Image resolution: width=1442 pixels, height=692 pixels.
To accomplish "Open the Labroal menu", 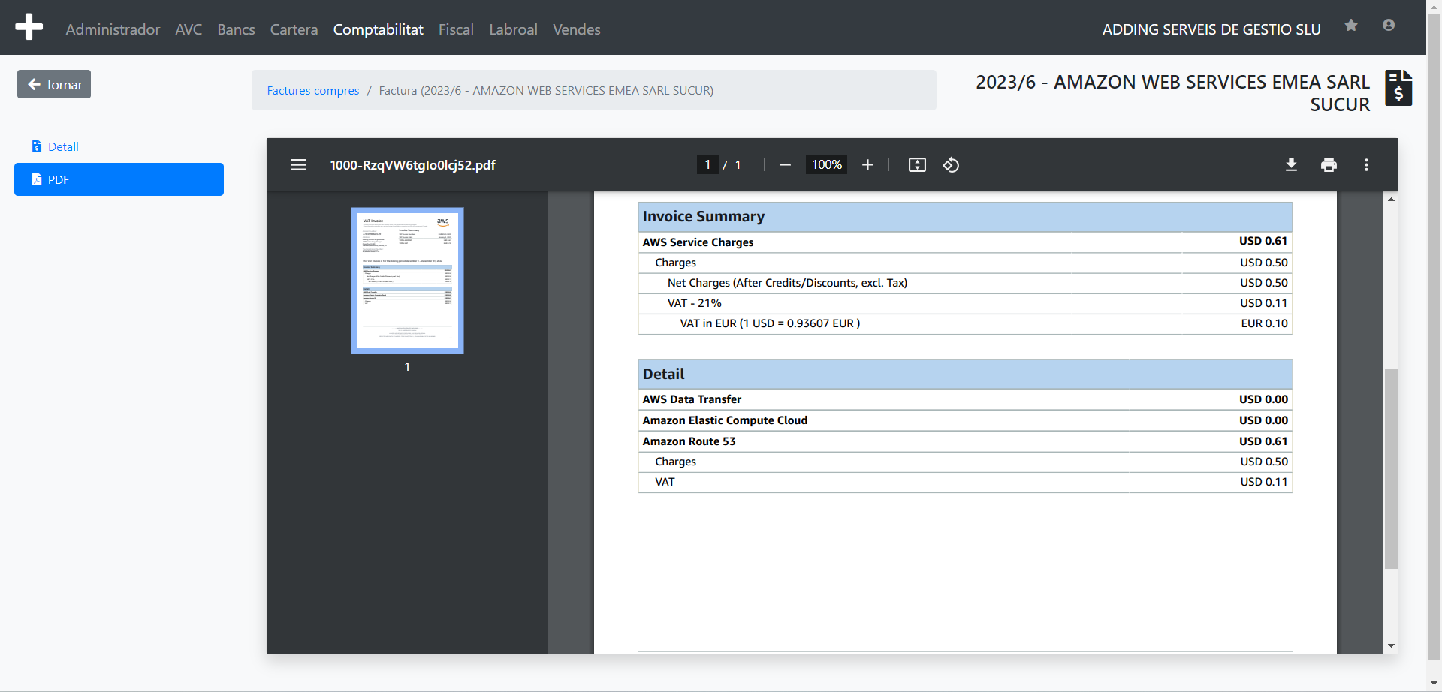I will pyautogui.click(x=513, y=29).
